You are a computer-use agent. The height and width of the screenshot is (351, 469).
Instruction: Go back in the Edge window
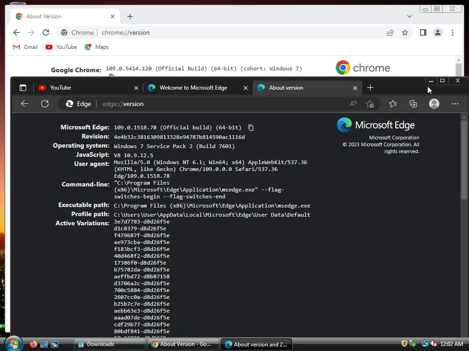click(x=25, y=104)
